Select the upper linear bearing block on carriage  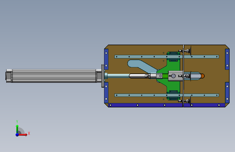tap(173, 57)
